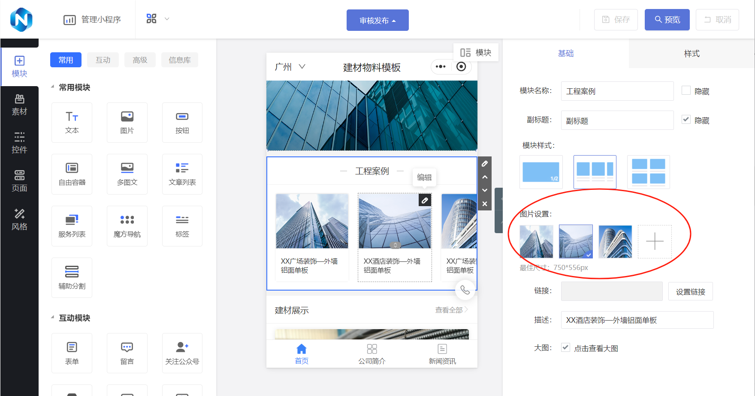Move the module up with the arrow

485,177
